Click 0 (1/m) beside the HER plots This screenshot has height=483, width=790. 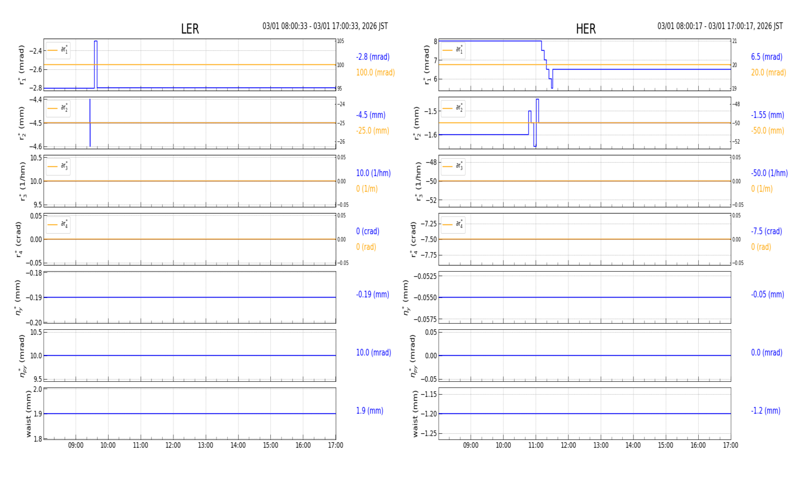pos(761,189)
